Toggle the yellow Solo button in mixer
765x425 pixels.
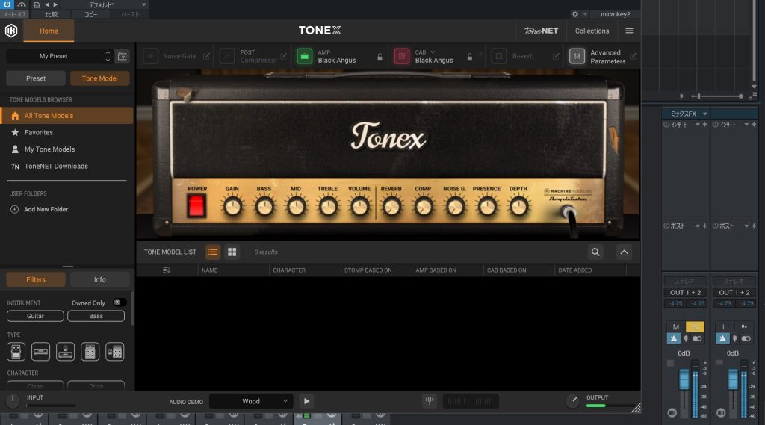point(695,327)
